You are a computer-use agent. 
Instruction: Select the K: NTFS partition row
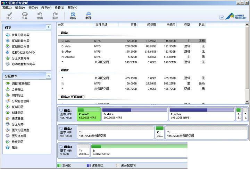click(132, 83)
